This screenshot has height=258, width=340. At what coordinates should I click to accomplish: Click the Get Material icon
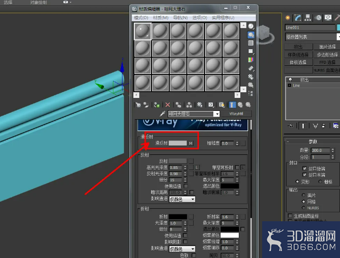point(138,105)
